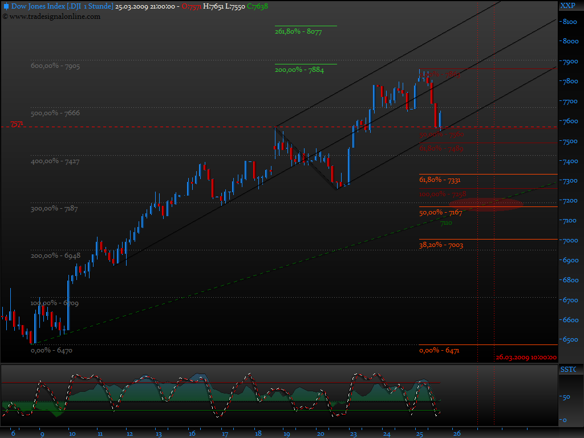Click the 0,00% - 6470 level label

(51, 351)
